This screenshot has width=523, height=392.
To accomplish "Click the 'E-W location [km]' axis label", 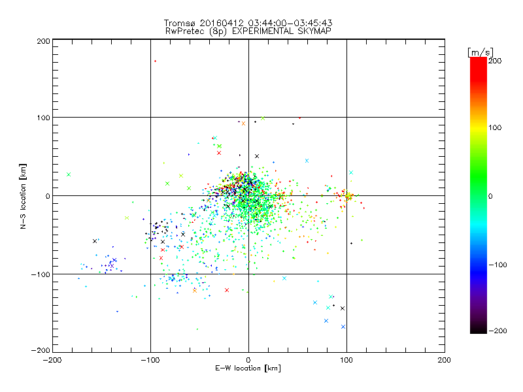I will 248,368.
